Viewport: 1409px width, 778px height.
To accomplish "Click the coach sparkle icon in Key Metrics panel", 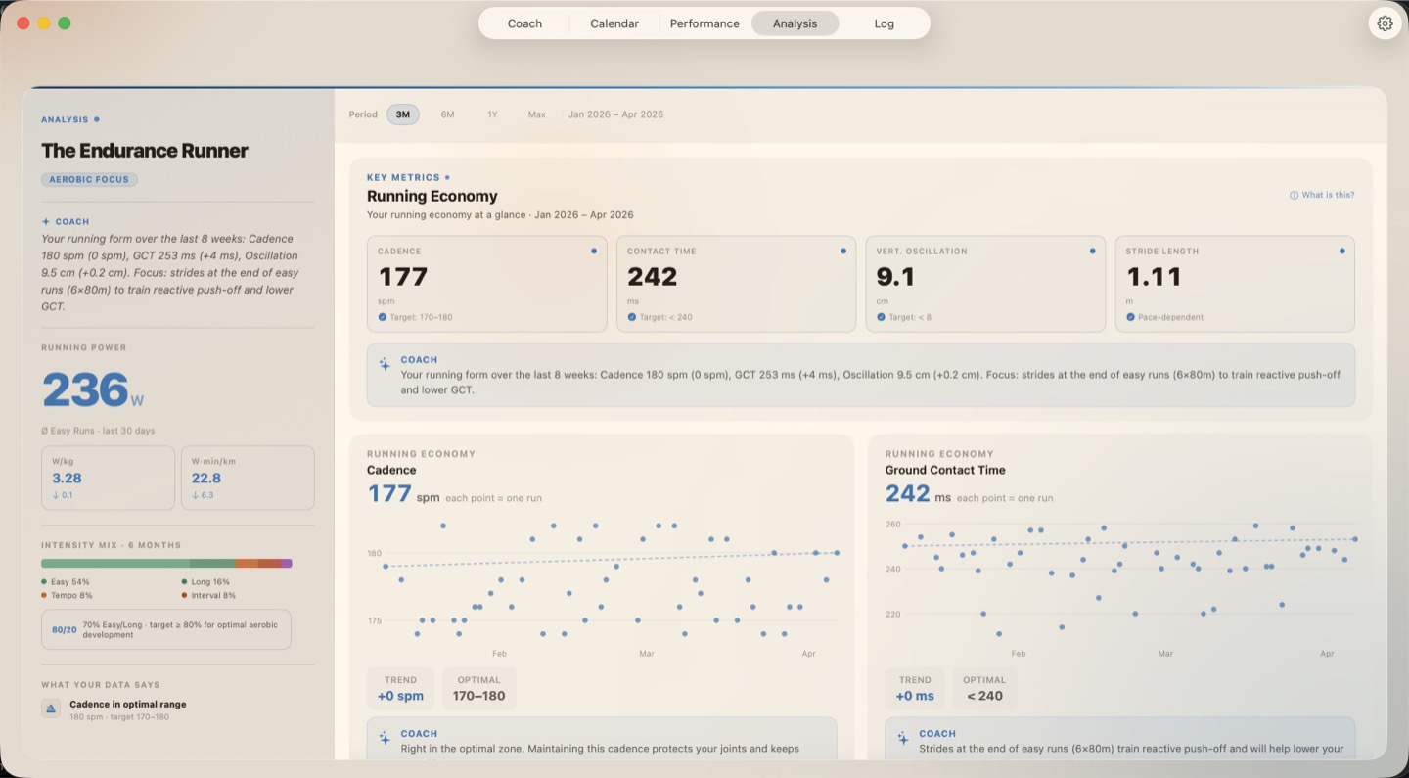I will (x=384, y=364).
